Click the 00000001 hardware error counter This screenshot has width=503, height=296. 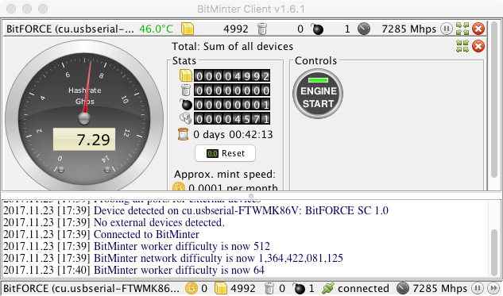coord(232,105)
